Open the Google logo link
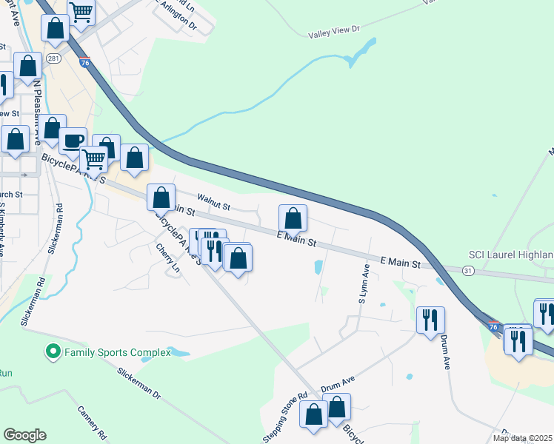The image size is (554, 444). 24,435
